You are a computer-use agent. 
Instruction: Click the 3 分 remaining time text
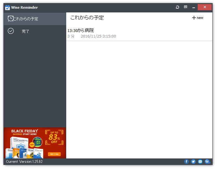(71, 36)
